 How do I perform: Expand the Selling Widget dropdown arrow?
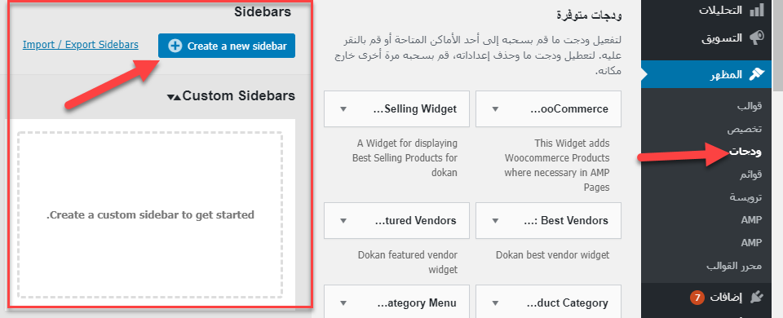(343, 109)
